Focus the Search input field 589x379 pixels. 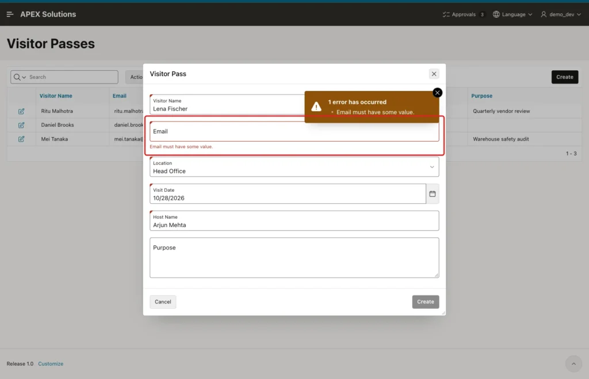click(x=73, y=77)
